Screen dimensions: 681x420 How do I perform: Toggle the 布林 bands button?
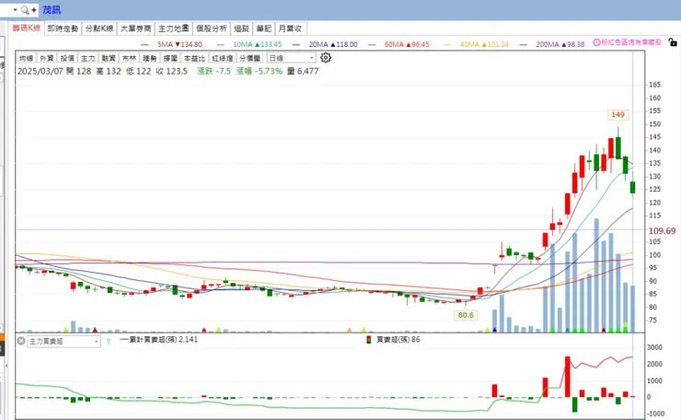click(129, 58)
